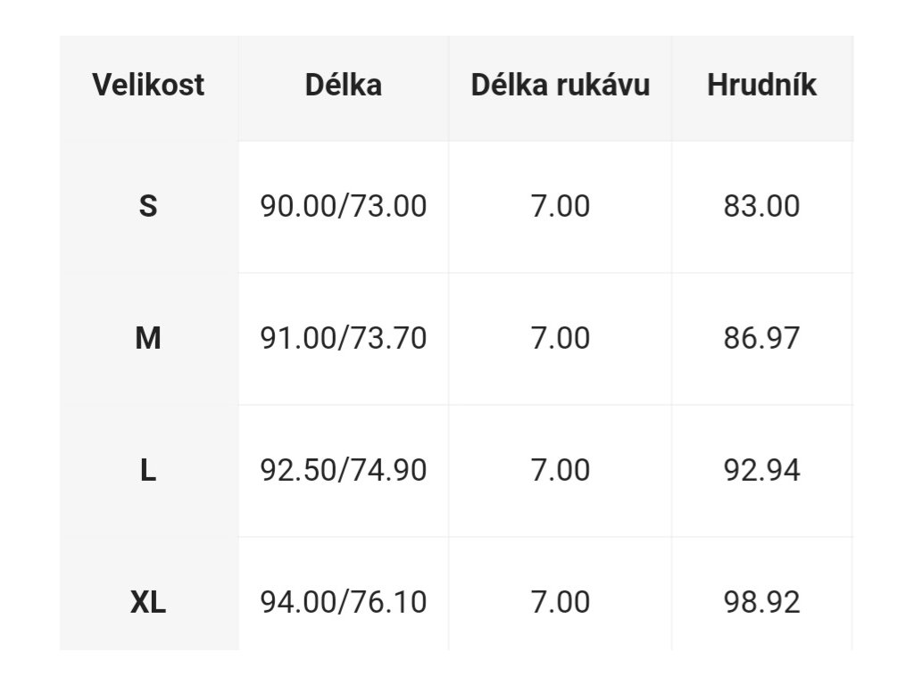Click the Délka rukávu column header
This screenshot has height=685, width=914.
tap(561, 85)
